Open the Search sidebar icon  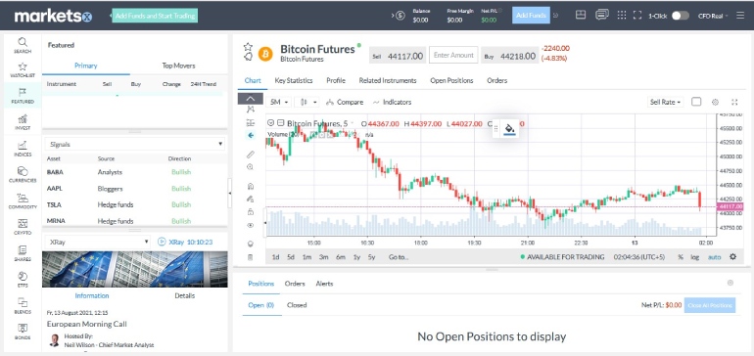pyautogui.click(x=23, y=45)
